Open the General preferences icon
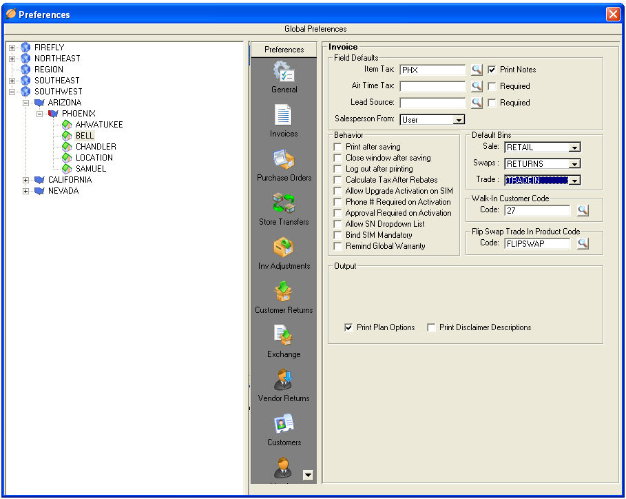The height and width of the screenshot is (499, 626). [284, 72]
